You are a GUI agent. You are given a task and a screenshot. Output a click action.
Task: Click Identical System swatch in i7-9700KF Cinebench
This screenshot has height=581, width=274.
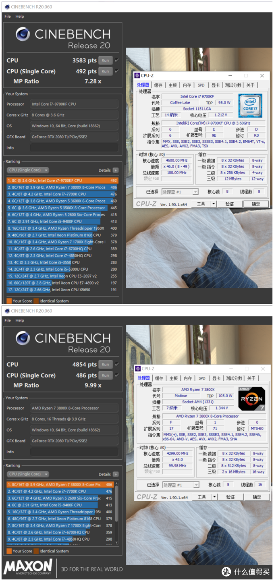[36, 301]
